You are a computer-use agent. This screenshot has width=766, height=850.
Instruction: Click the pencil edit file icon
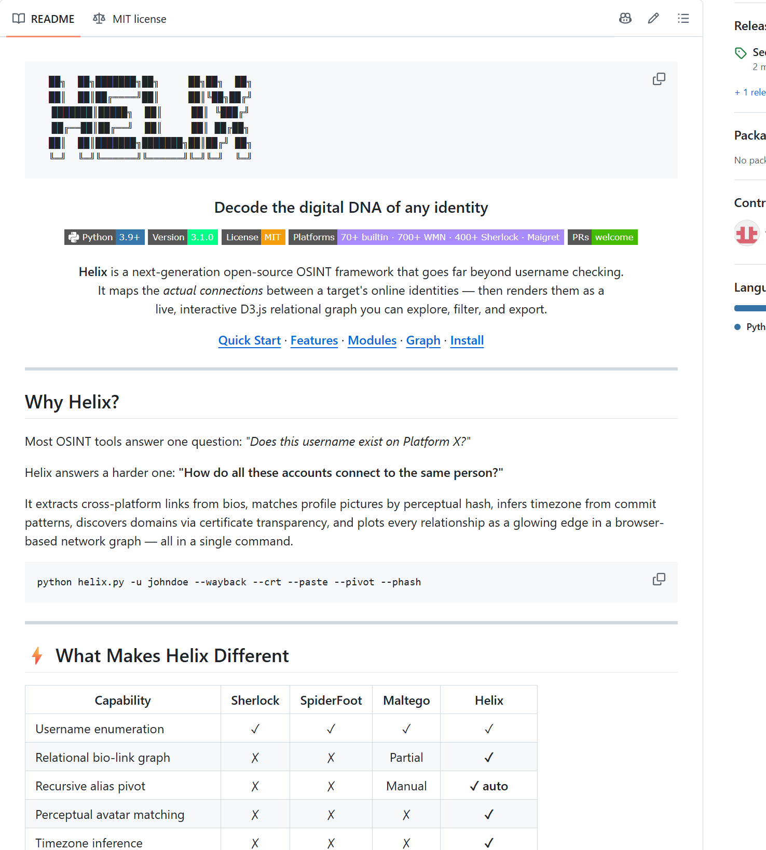click(x=653, y=19)
